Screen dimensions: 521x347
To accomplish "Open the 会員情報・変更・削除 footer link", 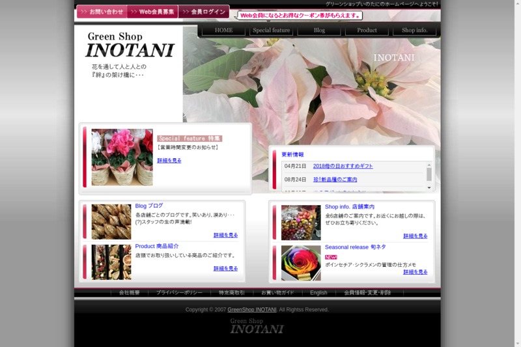I will pyautogui.click(x=367, y=292).
